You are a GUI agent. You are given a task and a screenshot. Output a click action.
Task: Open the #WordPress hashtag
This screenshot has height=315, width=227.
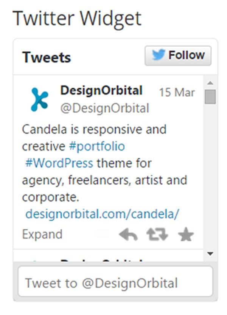pos(59,163)
